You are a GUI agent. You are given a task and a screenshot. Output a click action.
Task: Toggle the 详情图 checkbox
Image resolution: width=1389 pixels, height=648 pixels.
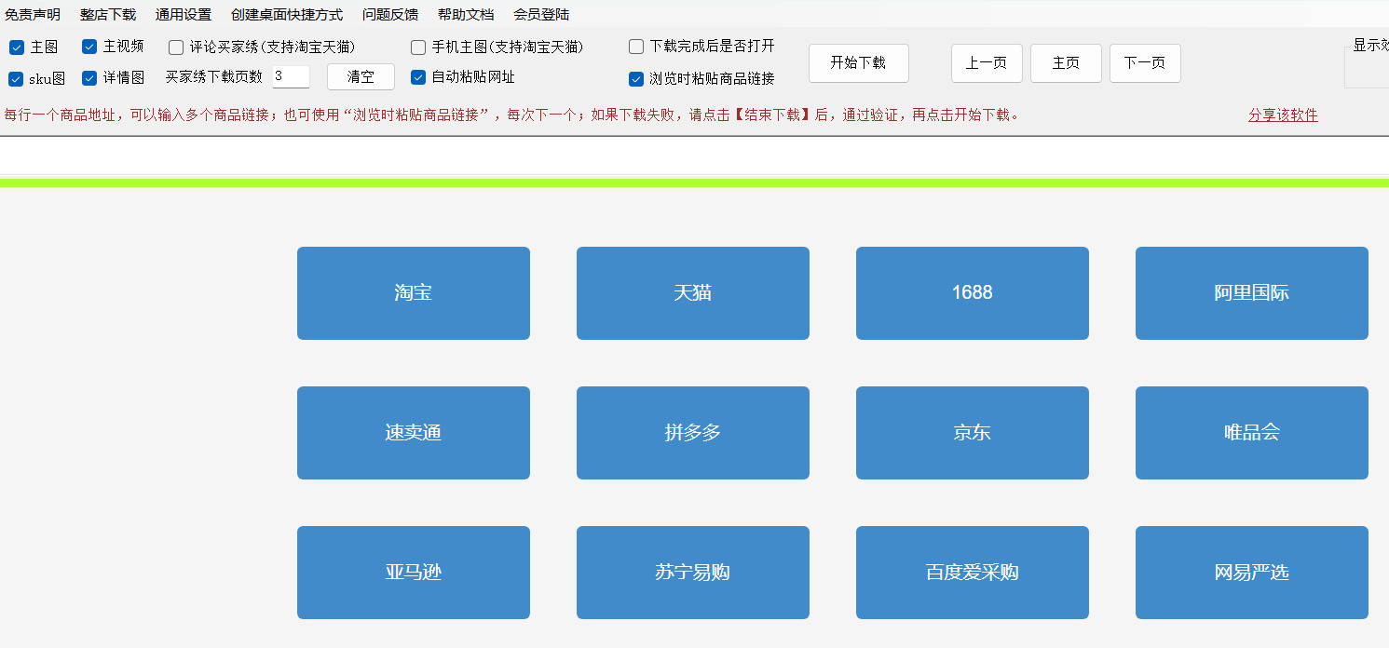89,78
